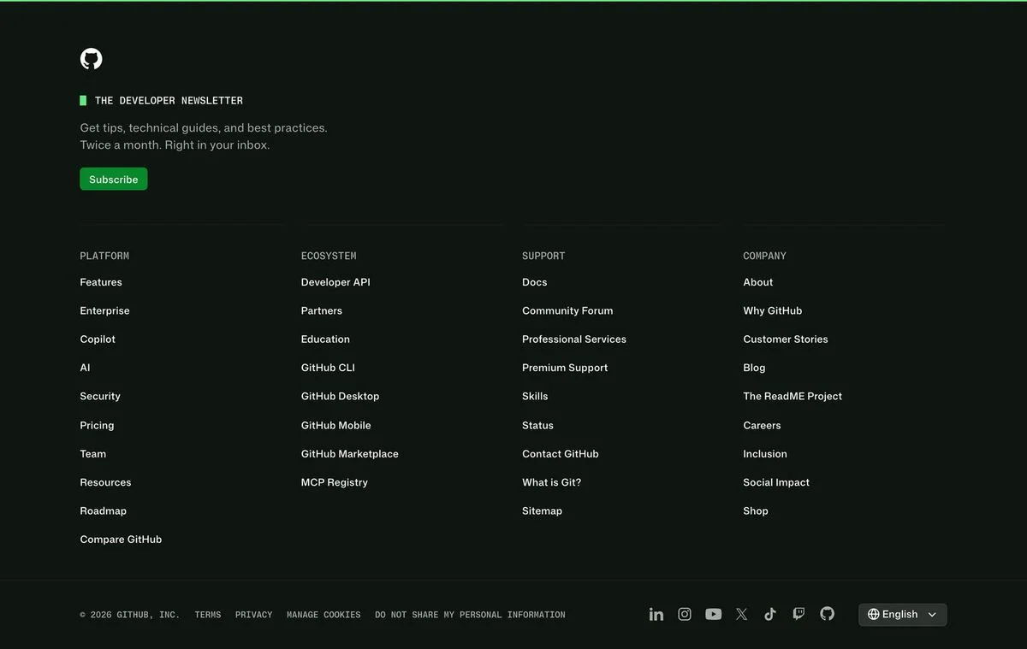Open the MCP Registry link
This screenshot has width=1027, height=649.
tap(335, 482)
